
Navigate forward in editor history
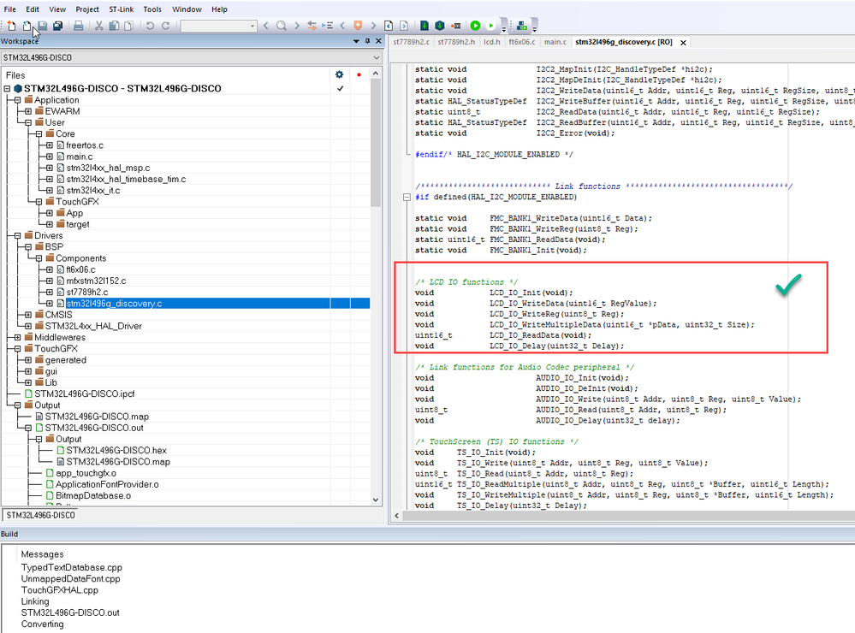point(403,26)
